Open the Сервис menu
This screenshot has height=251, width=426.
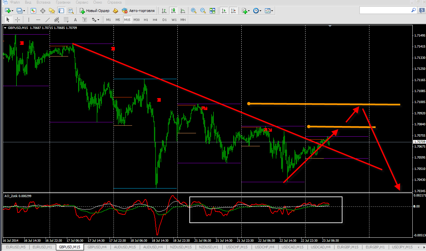click(82, 2)
